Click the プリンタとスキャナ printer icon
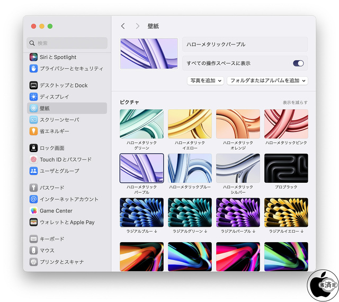This screenshot has width=339, height=302. pos(33,262)
